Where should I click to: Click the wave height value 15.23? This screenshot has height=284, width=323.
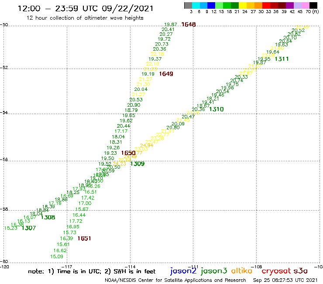pos(11,228)
